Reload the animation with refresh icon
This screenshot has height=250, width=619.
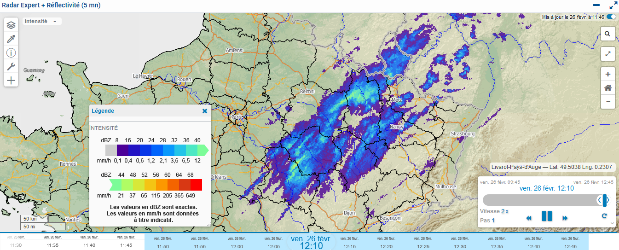click(604, 216)
